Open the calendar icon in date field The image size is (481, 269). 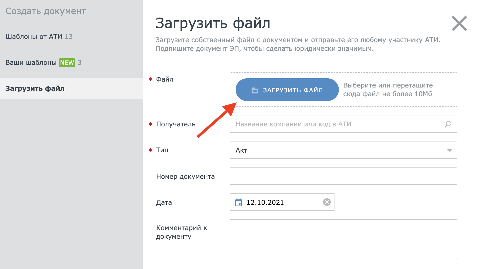pyautogui.click(x=239, y=202)
